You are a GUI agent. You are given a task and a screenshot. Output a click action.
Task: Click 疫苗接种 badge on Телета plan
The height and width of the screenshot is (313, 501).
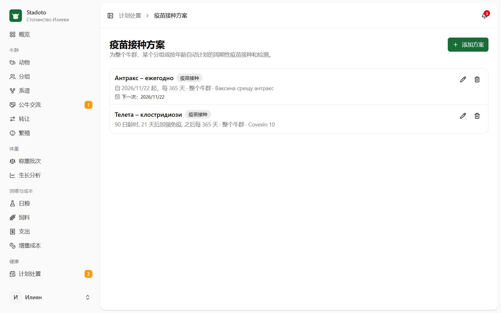click(198, 115)
